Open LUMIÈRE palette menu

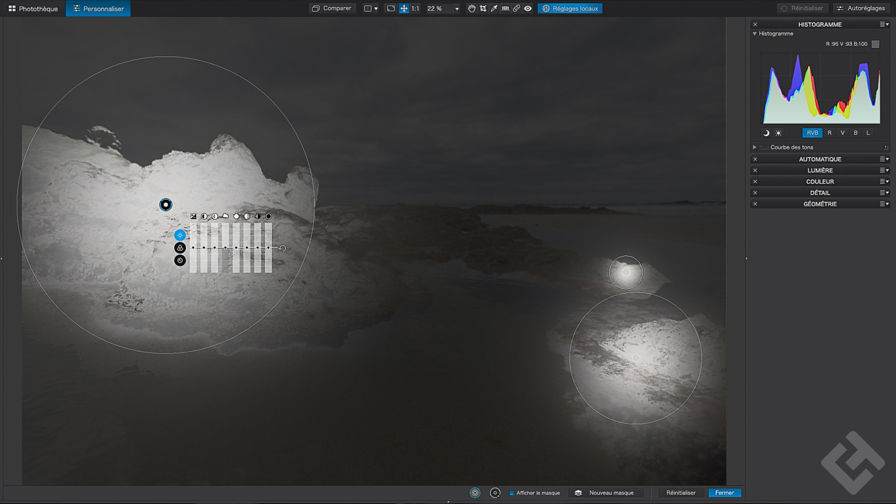884,170
